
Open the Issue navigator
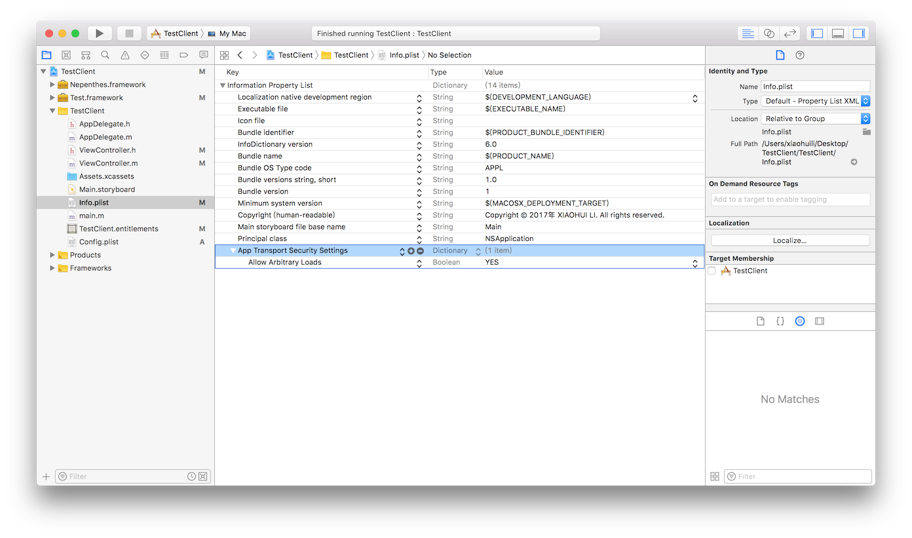[125, 55]
